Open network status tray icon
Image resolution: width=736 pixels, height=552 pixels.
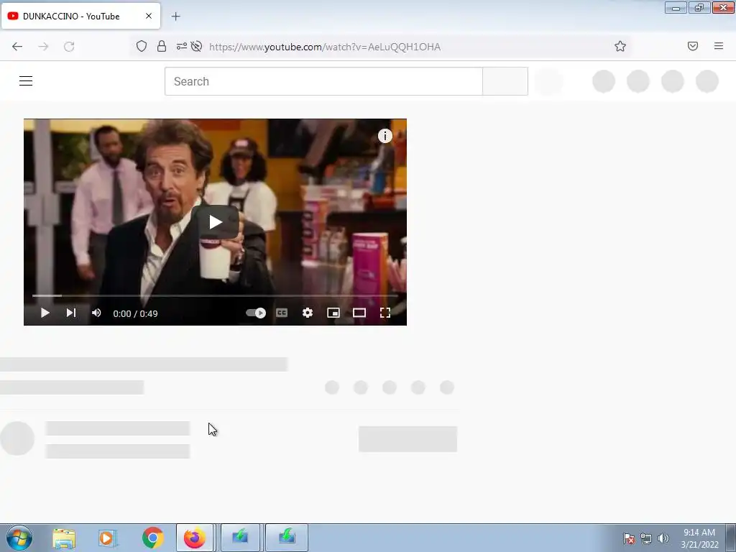coord(646,538)
